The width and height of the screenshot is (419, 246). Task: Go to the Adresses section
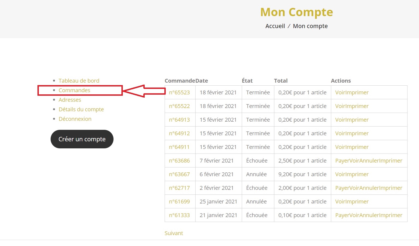70,100
